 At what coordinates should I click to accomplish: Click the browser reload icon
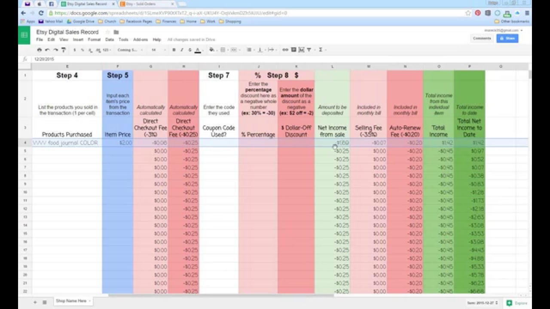coord(41,13)
